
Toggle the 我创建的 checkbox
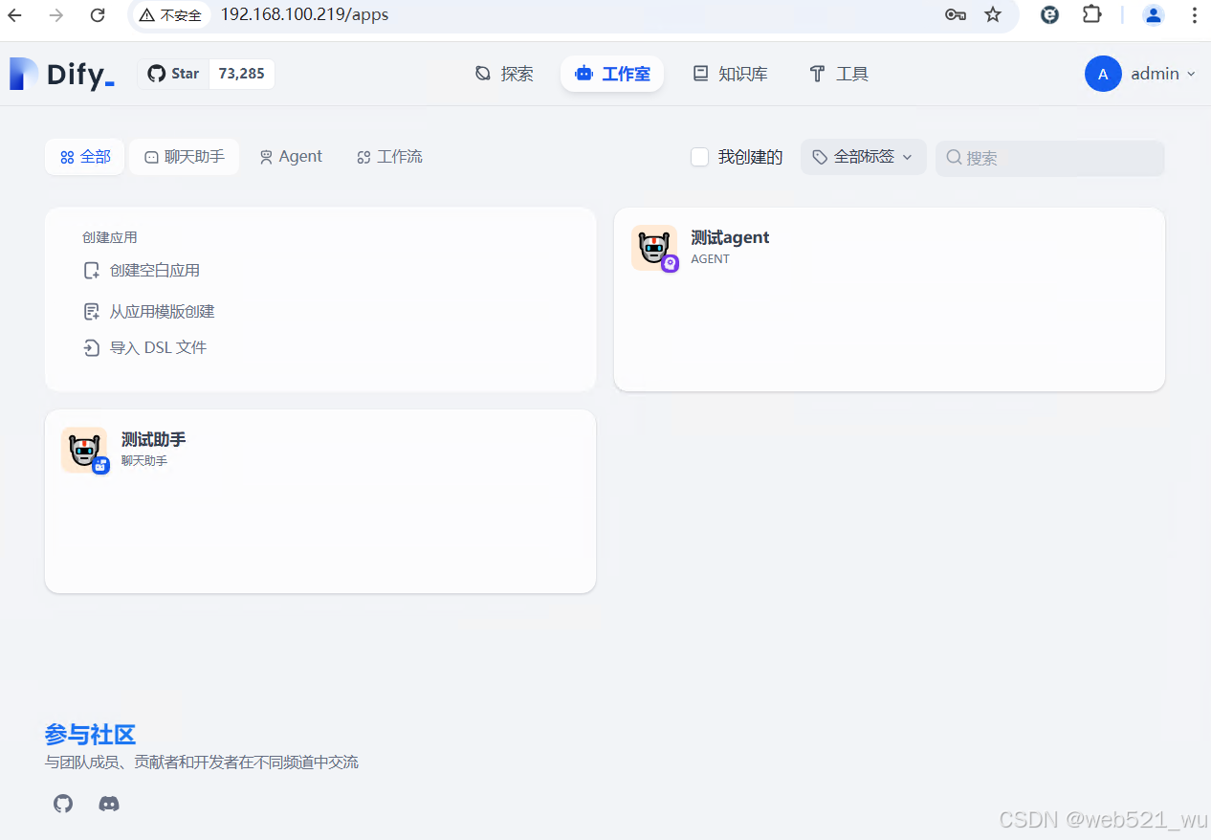click(x=700, y=157)
